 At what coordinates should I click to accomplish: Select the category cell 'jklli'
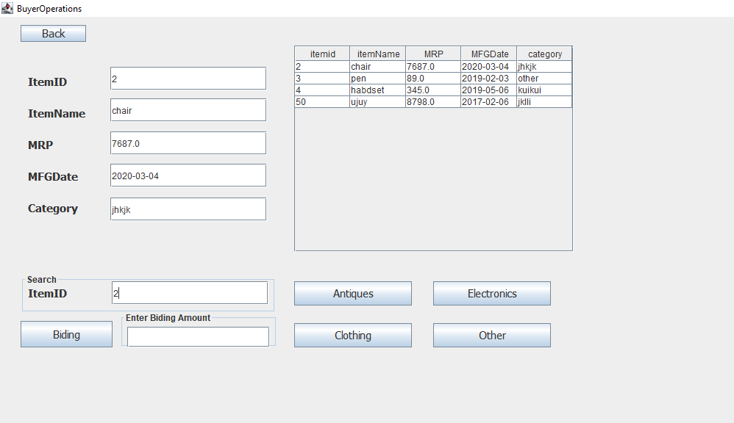click(x=544, y=102)
